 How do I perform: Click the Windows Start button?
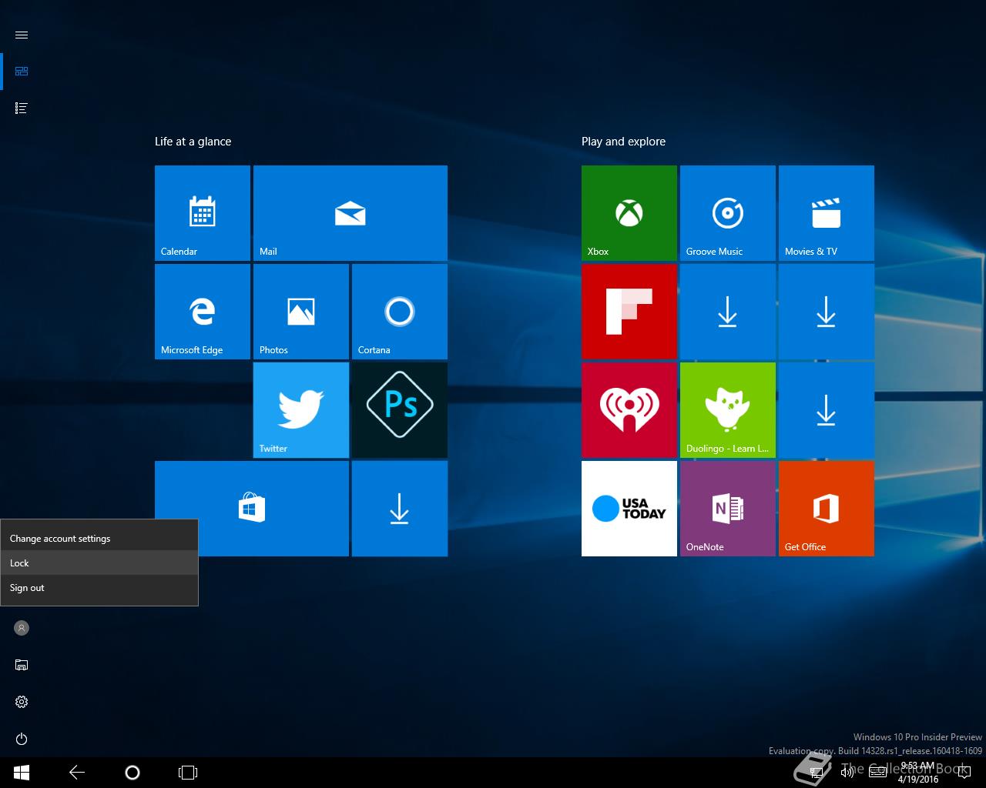click(22, 773)
